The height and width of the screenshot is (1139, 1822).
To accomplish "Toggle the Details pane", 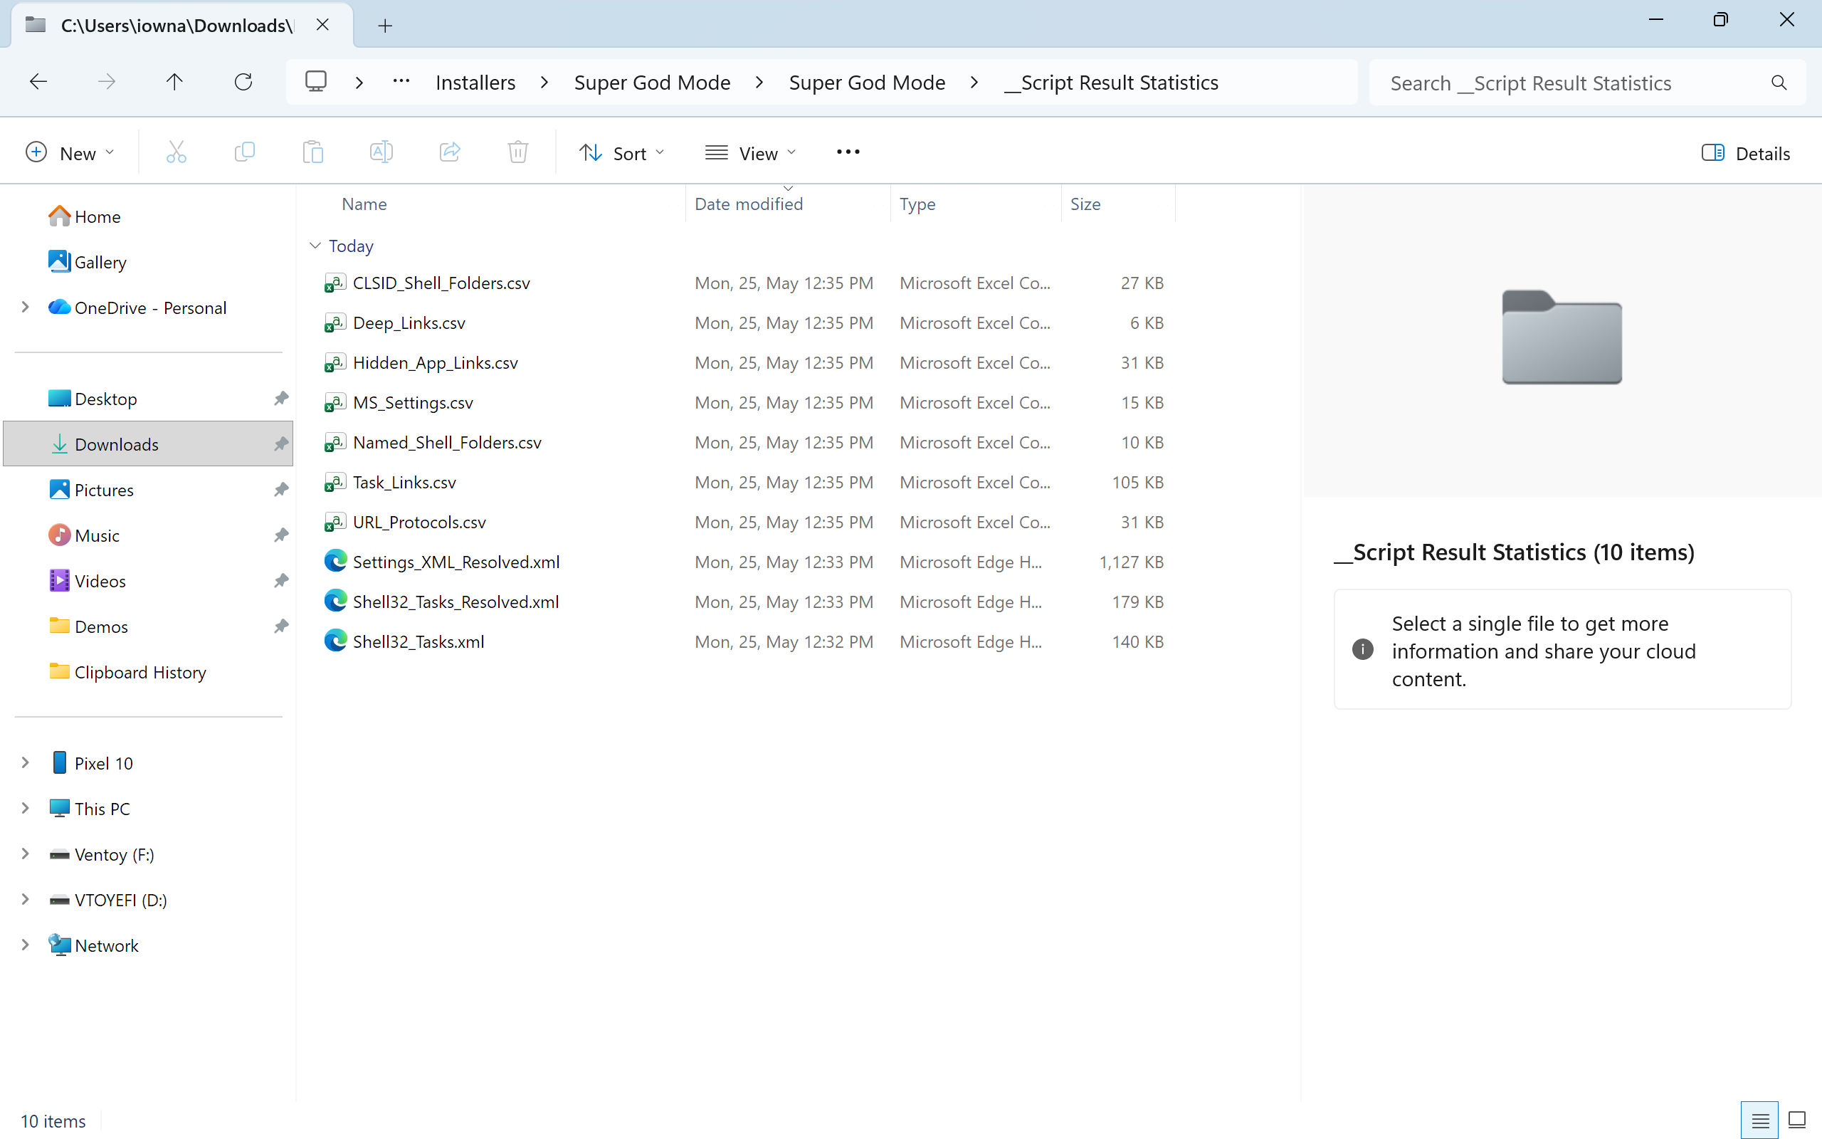I will [1745, 153].
